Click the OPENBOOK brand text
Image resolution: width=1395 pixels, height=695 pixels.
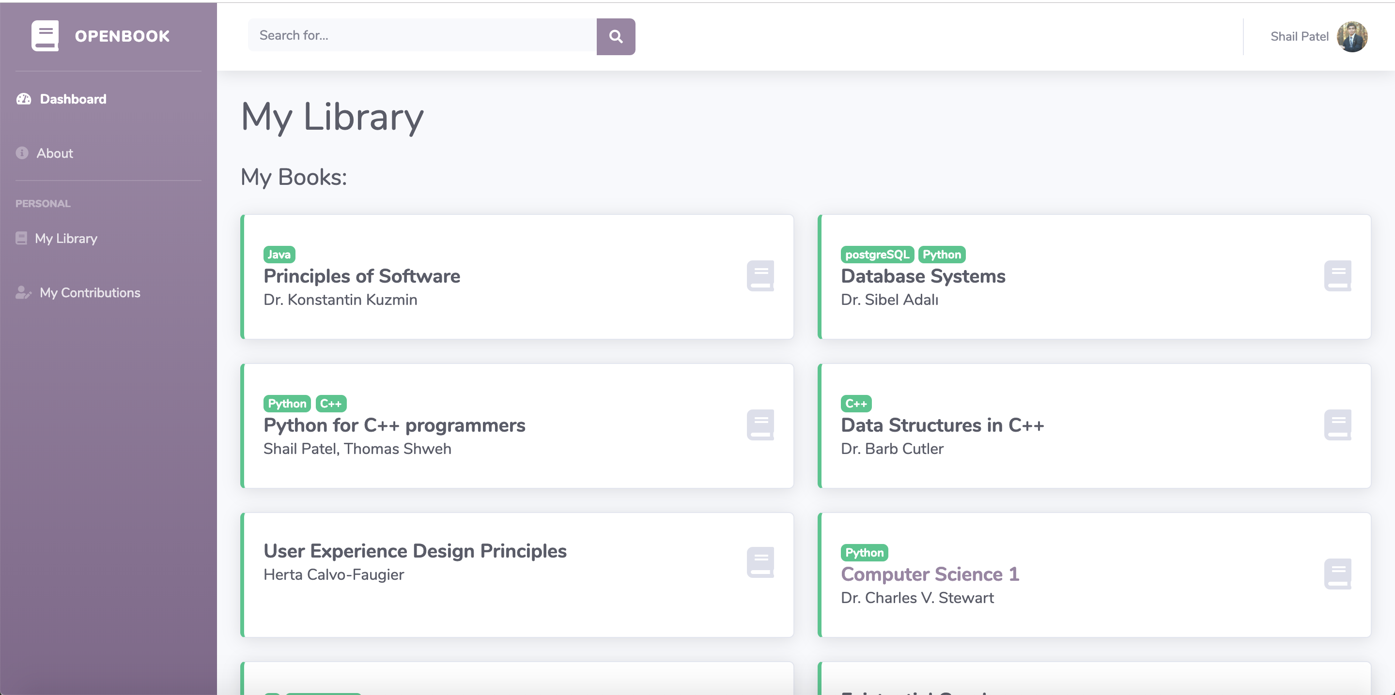pyautogui.click(x=123, y=36)
